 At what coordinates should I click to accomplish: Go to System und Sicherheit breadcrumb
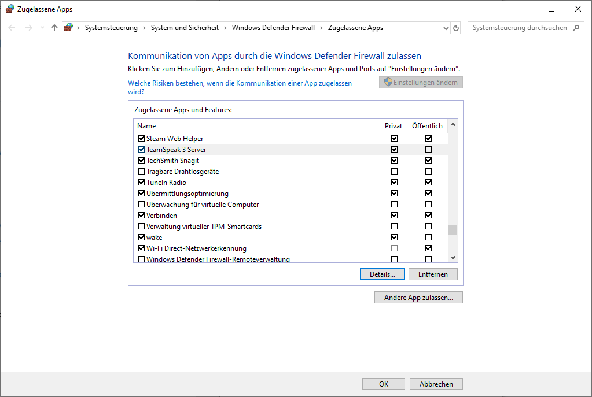(185, 28)
